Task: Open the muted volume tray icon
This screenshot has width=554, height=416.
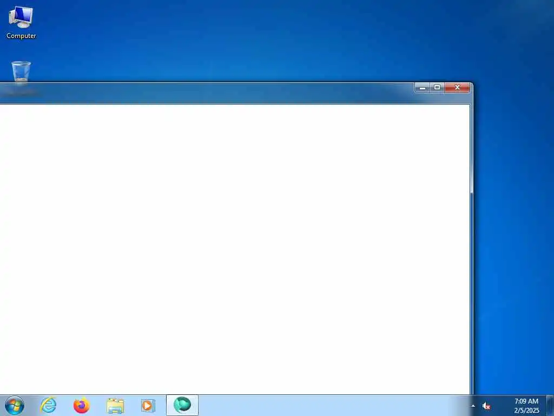Action: (x=486, y=406)
